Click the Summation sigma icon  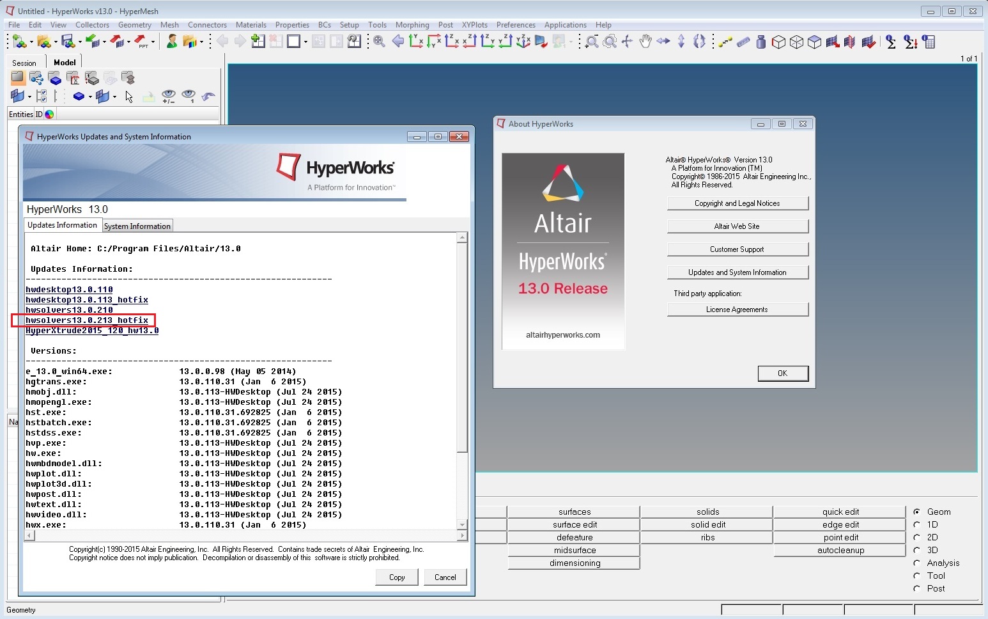(891, 42)
